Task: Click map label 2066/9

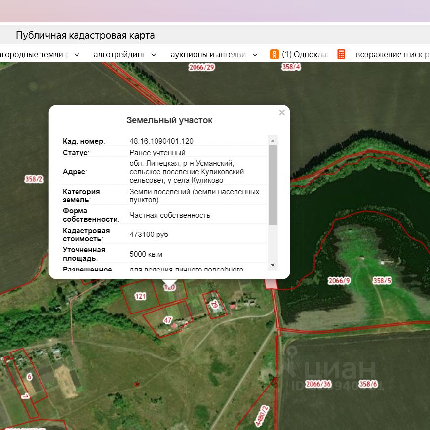Action: tap(339, 281)
